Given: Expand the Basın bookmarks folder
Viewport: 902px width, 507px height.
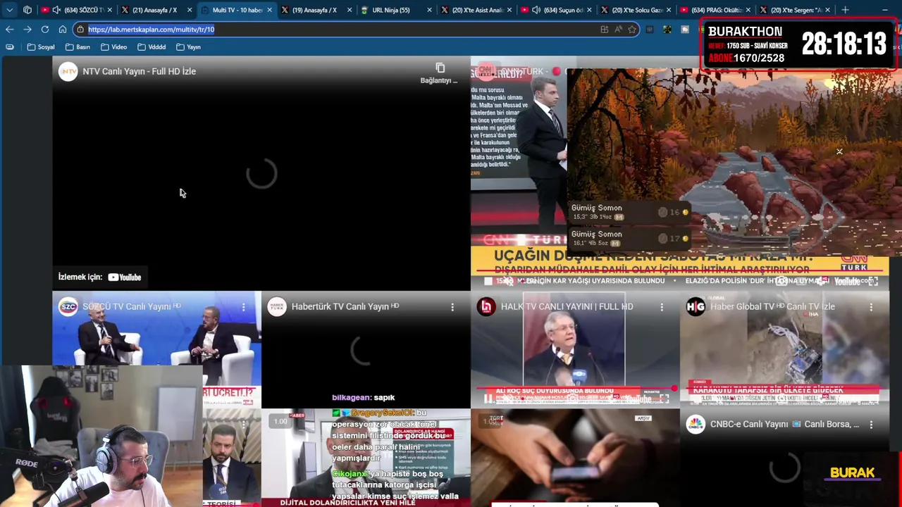Looking at the screenshot, I should [x=78, y=47].
